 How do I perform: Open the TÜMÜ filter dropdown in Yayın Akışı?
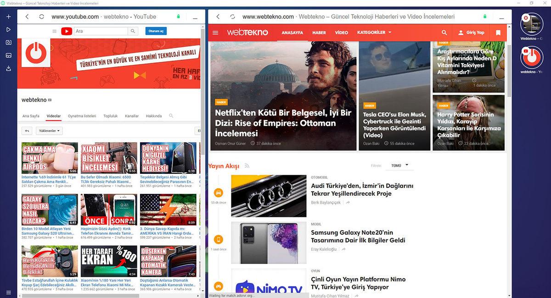tap(399, 166)
